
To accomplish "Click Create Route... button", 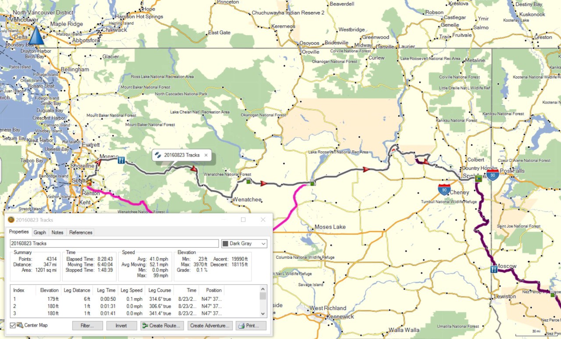I will coord(162,326).
